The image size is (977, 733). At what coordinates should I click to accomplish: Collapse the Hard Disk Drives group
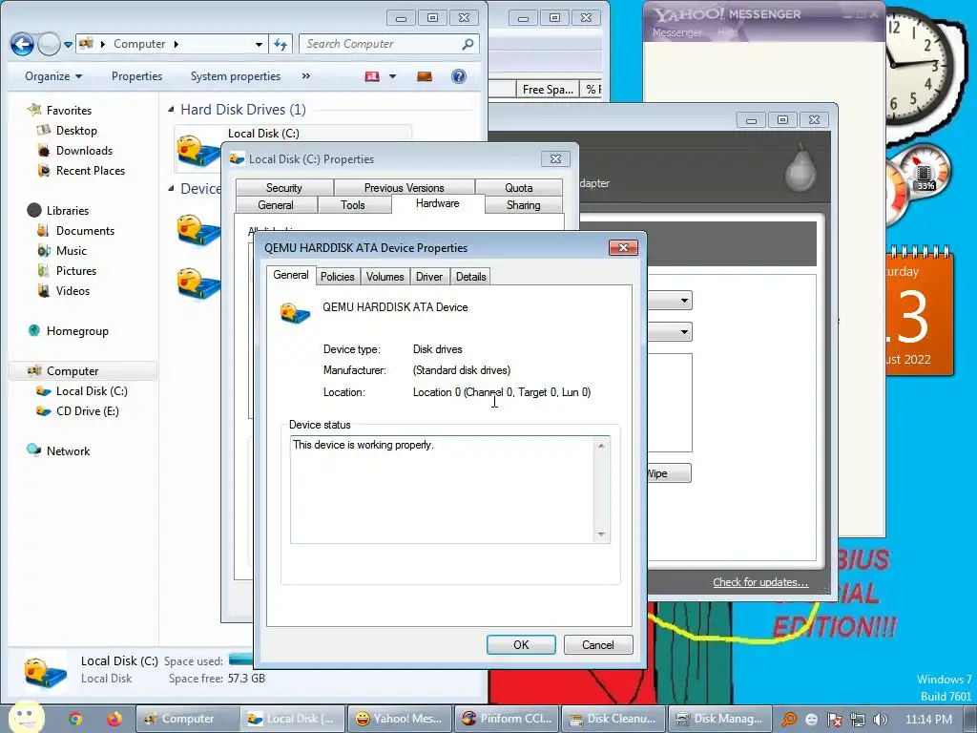click(172, 110)
